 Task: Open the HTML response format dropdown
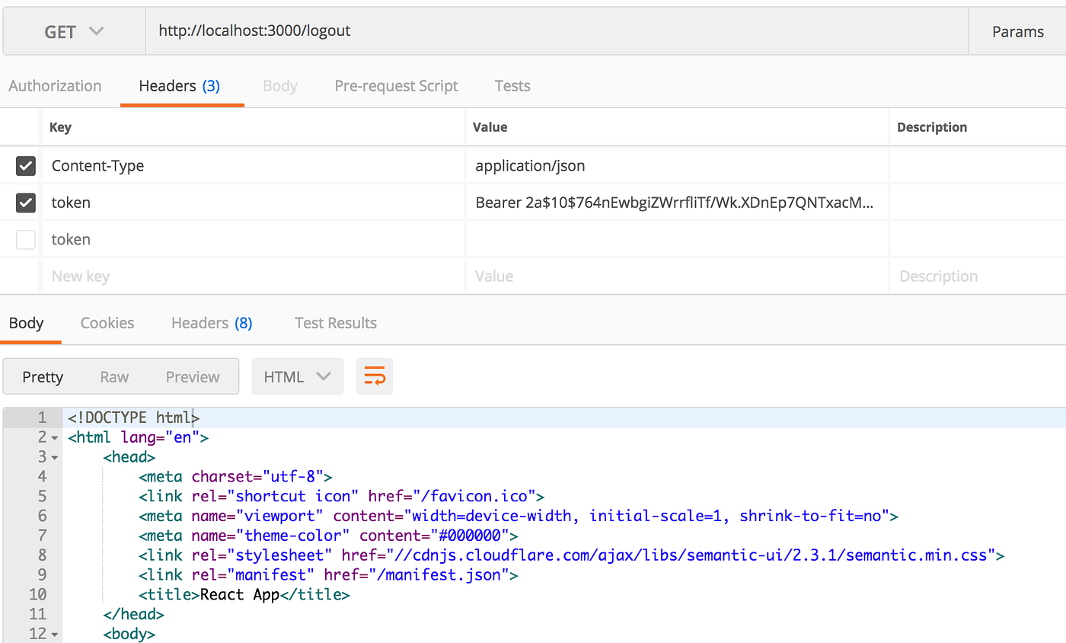tap(297, 376)
